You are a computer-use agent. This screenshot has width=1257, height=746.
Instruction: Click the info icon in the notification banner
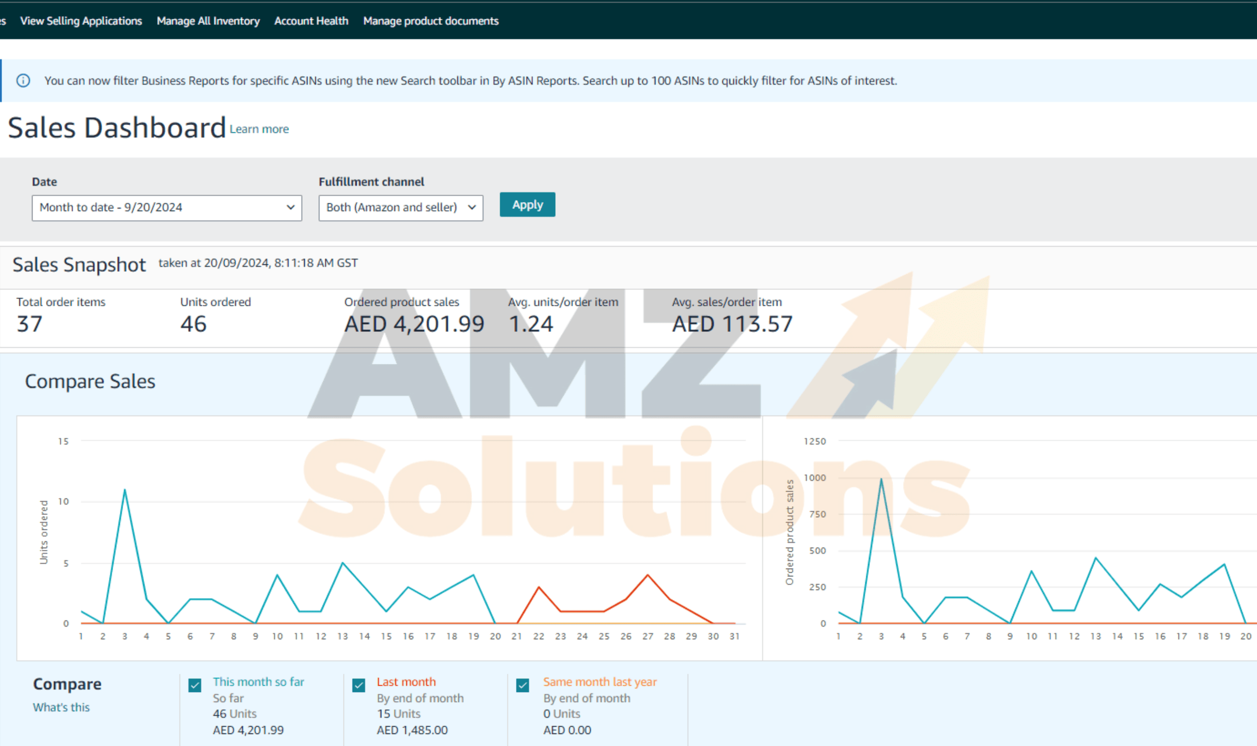click(23, 81)
